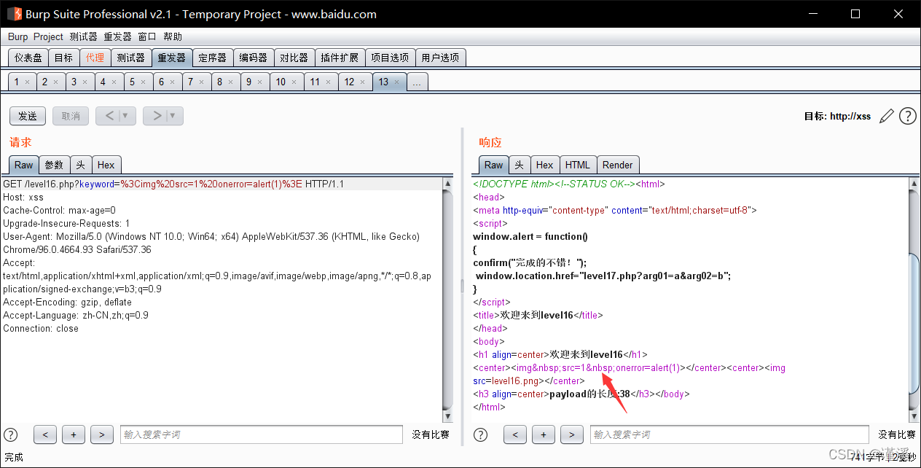Viewport: 921px width, 468px height.
Task: Switch to 插件扩展 tab
Action: point(340,58)
